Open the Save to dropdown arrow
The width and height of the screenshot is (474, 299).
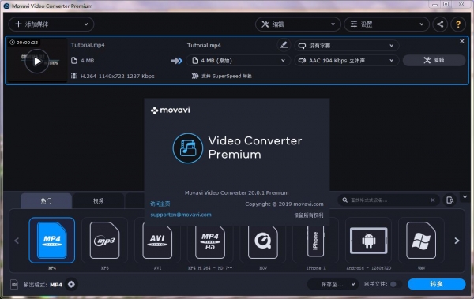pyautogui.click(x=353, y=284)
